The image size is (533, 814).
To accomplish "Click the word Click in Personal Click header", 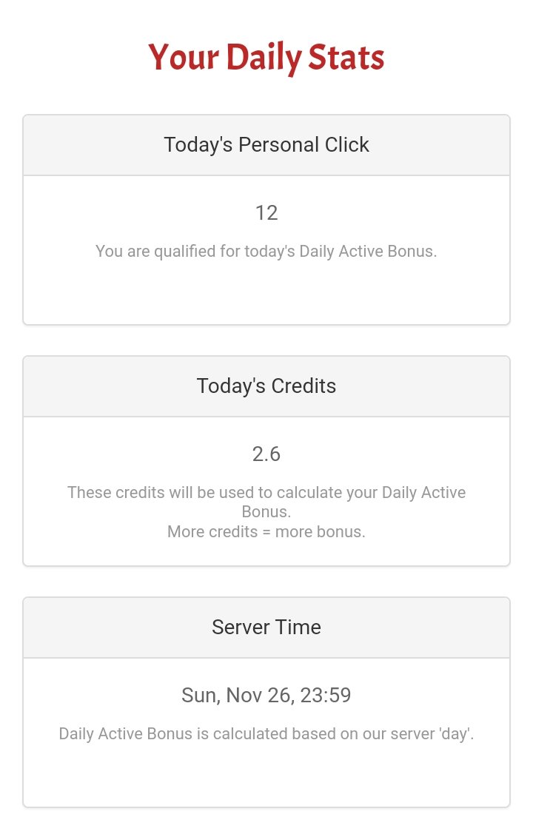I will point(346,145).
